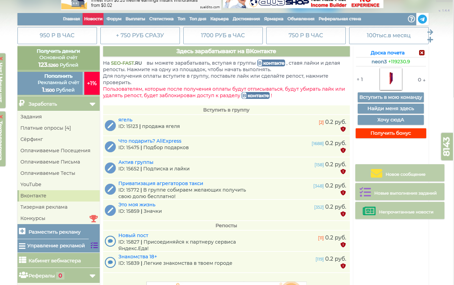Click the 8143 side tab
The width and height of the screenshot is (454, 285).
point(447,146)
